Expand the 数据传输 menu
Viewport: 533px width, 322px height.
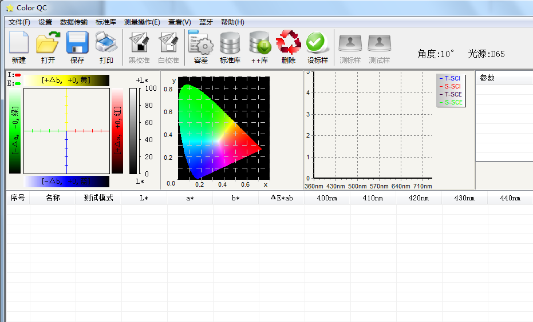click(x=74, y=22)
